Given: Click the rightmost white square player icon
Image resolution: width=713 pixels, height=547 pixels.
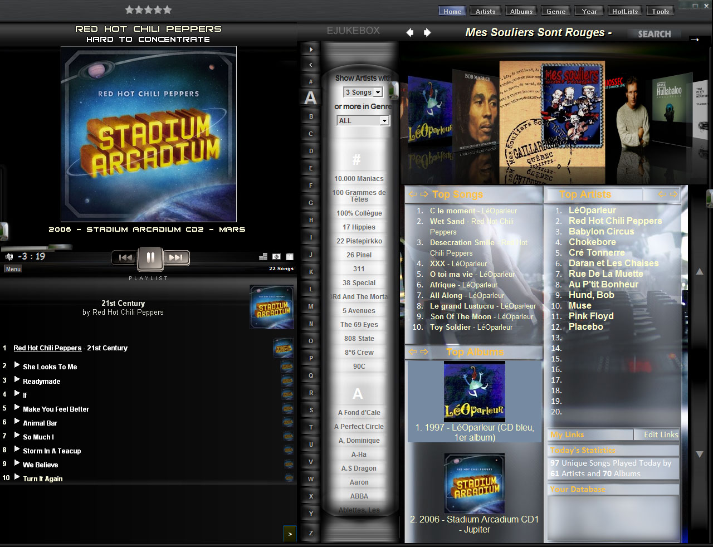Looking at the screenshot, I should click(290, 257).
